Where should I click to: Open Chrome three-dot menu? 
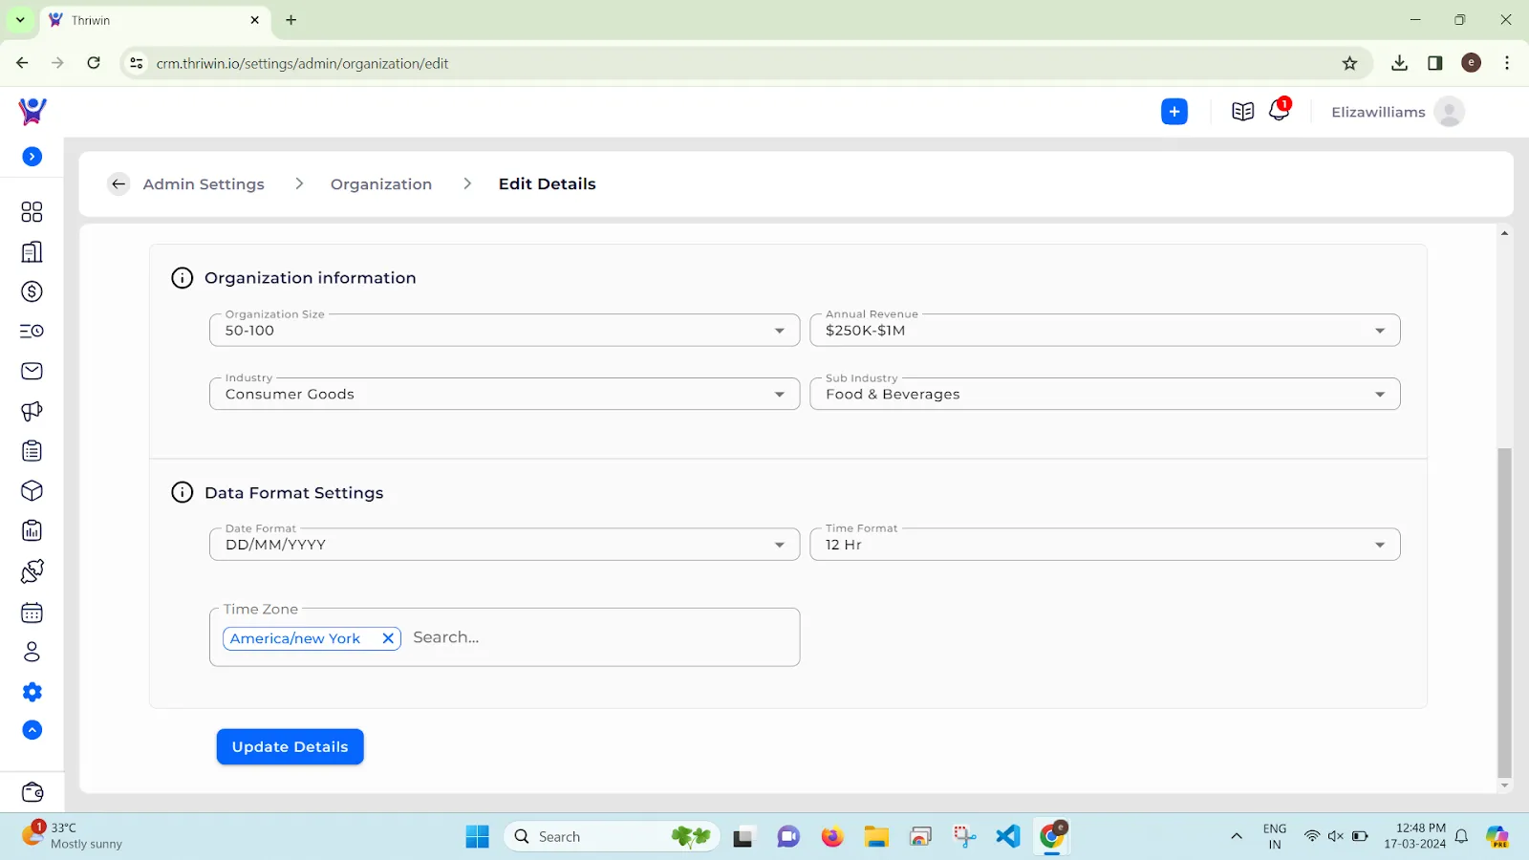[x=1507, y=63]
